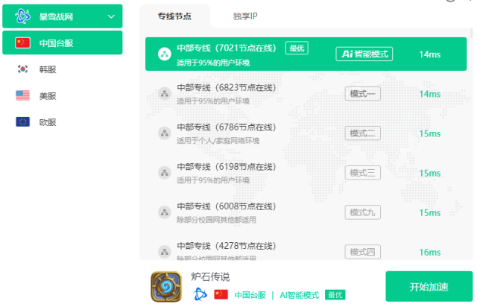Click the node list vertical scrollbar

(471, 34)
